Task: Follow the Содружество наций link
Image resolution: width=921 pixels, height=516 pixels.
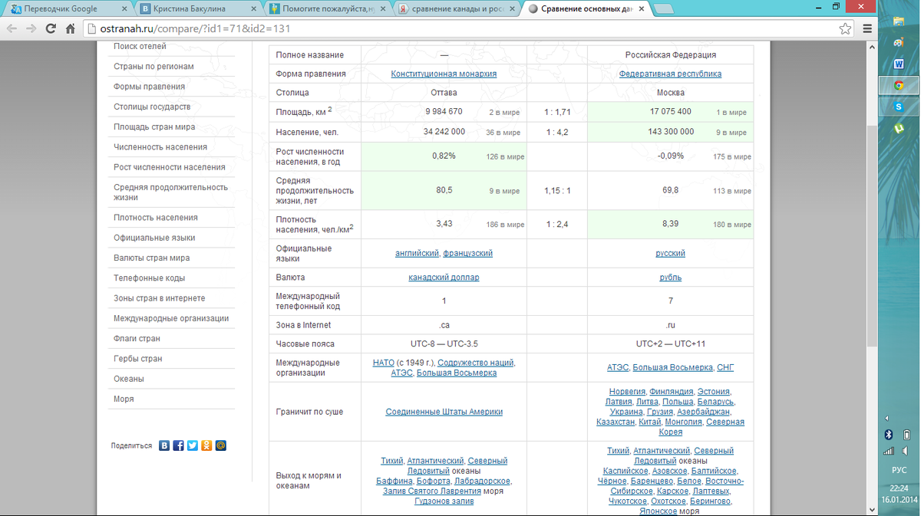Action: point(476,363)
